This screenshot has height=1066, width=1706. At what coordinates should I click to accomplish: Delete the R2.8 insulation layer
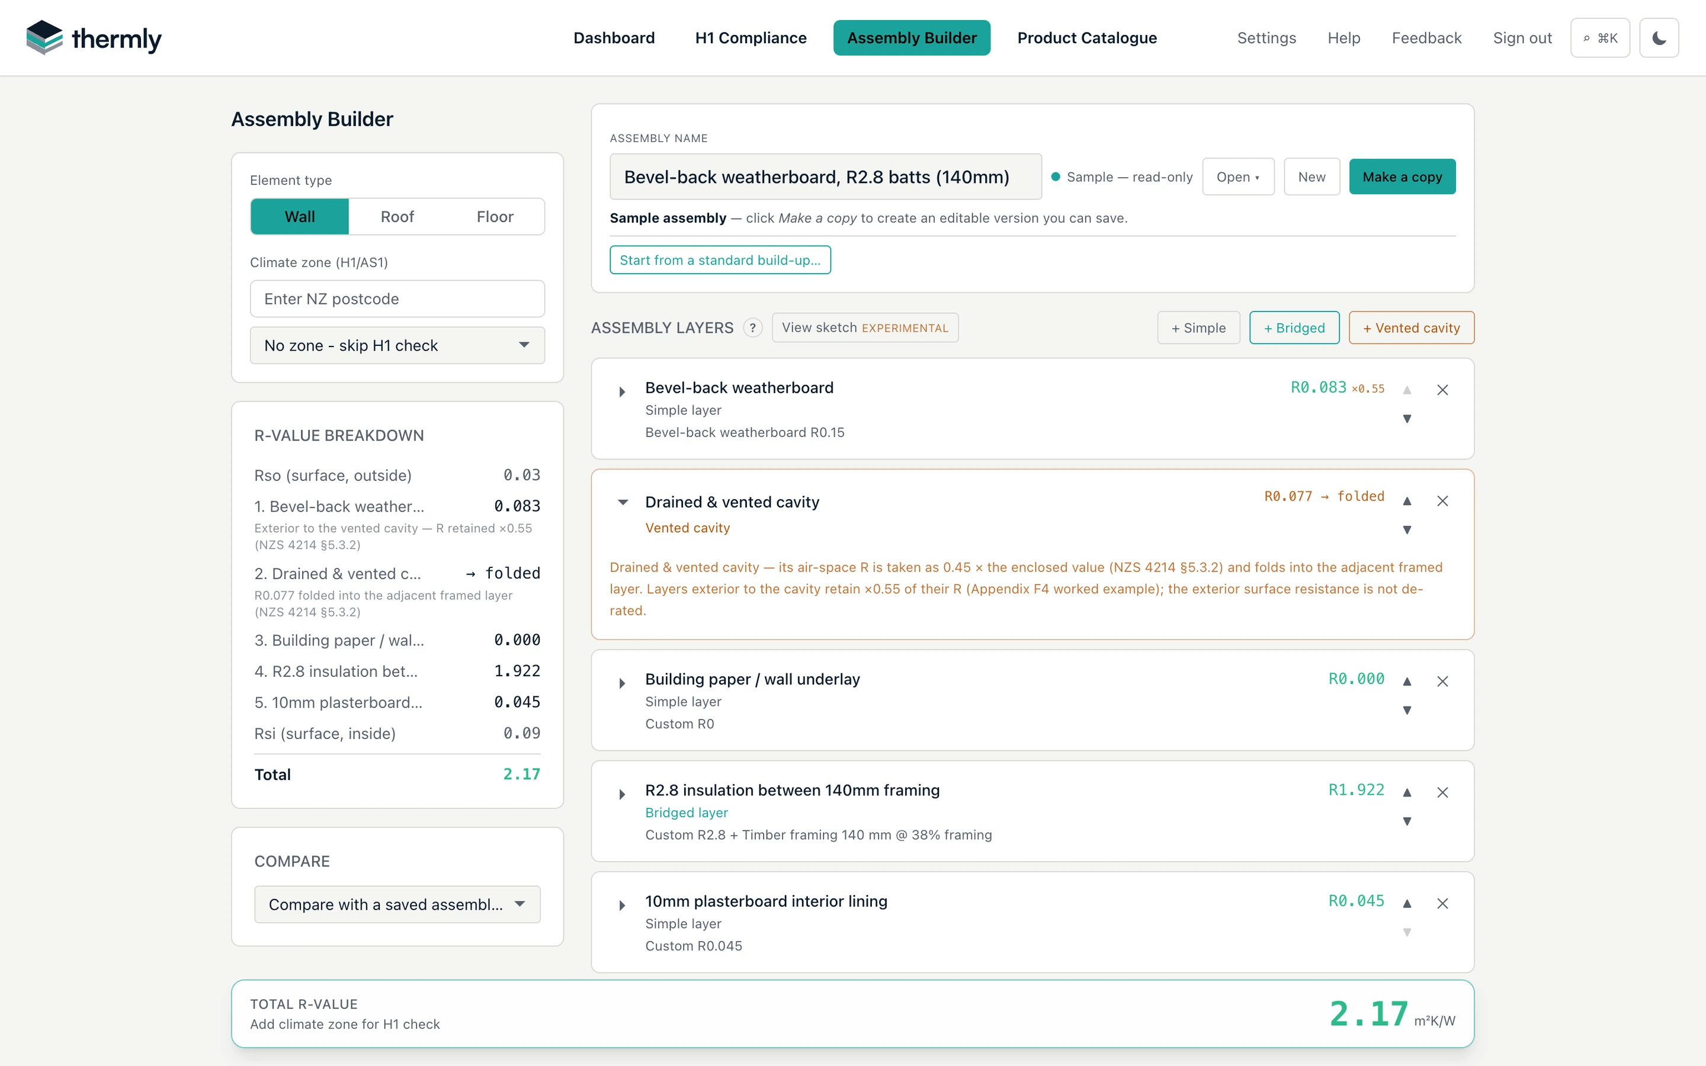1442,792
